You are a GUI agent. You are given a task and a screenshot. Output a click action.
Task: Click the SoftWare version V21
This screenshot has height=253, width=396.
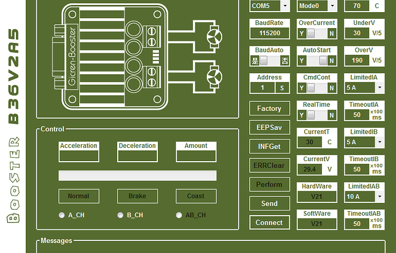coord(317,224)
